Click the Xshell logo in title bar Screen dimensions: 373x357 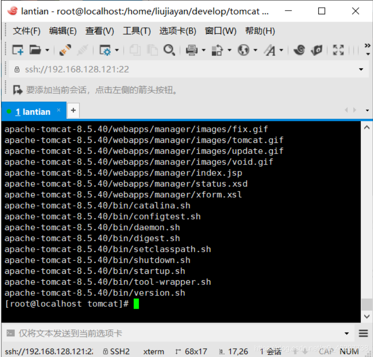tap(12, 11)
